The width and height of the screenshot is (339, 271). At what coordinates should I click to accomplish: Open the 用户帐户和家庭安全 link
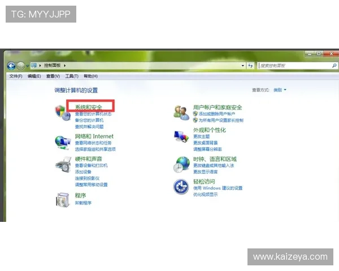pos(218,107)
